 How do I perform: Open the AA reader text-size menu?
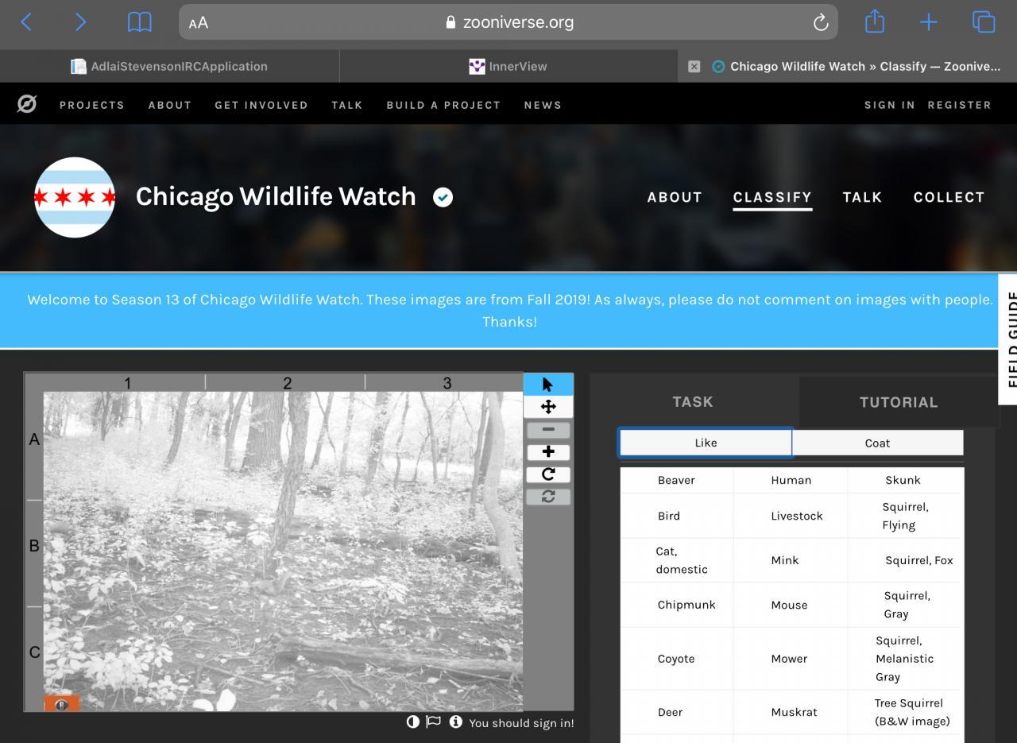[199, 23]
